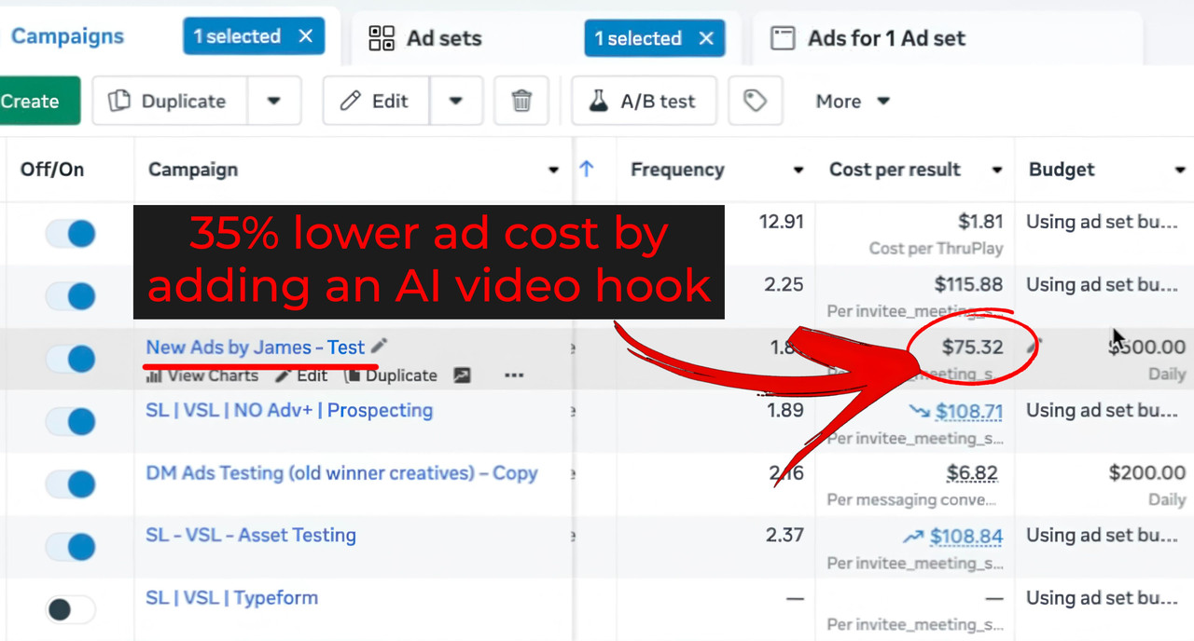Click the Off/On column header
This screenshot has width=1194, height=641.
tap(52, 170)
